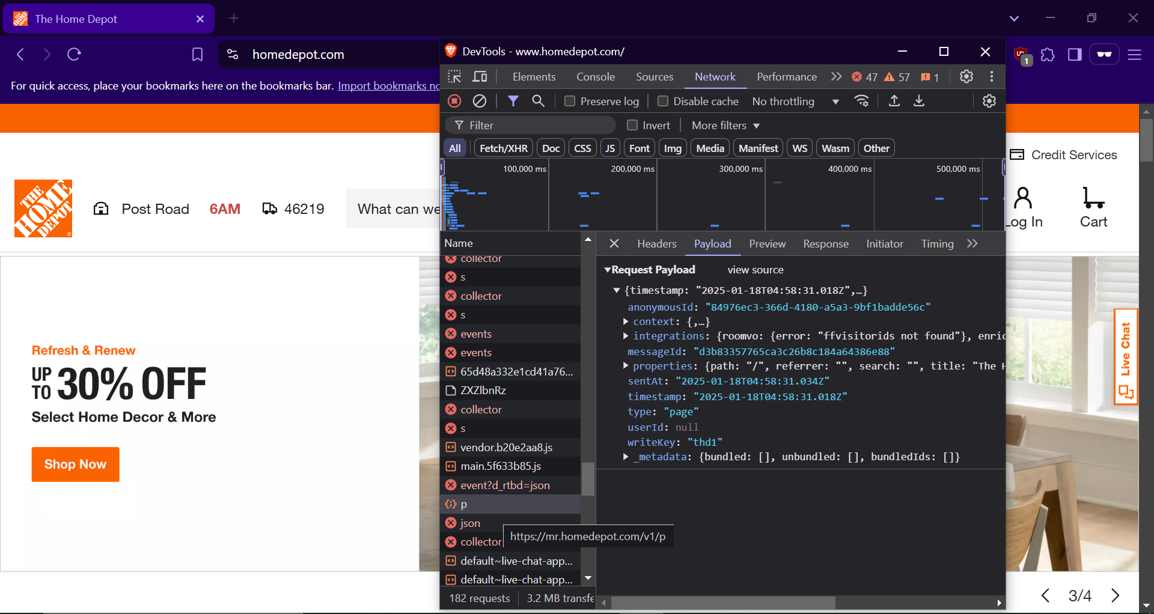Screen dimensions: 1154x614
Task: Switch to the Console panel
Action: 596,77
